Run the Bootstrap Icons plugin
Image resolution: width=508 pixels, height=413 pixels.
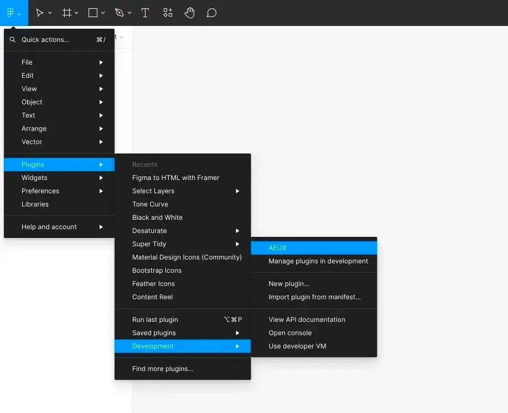tap(183, 271)
